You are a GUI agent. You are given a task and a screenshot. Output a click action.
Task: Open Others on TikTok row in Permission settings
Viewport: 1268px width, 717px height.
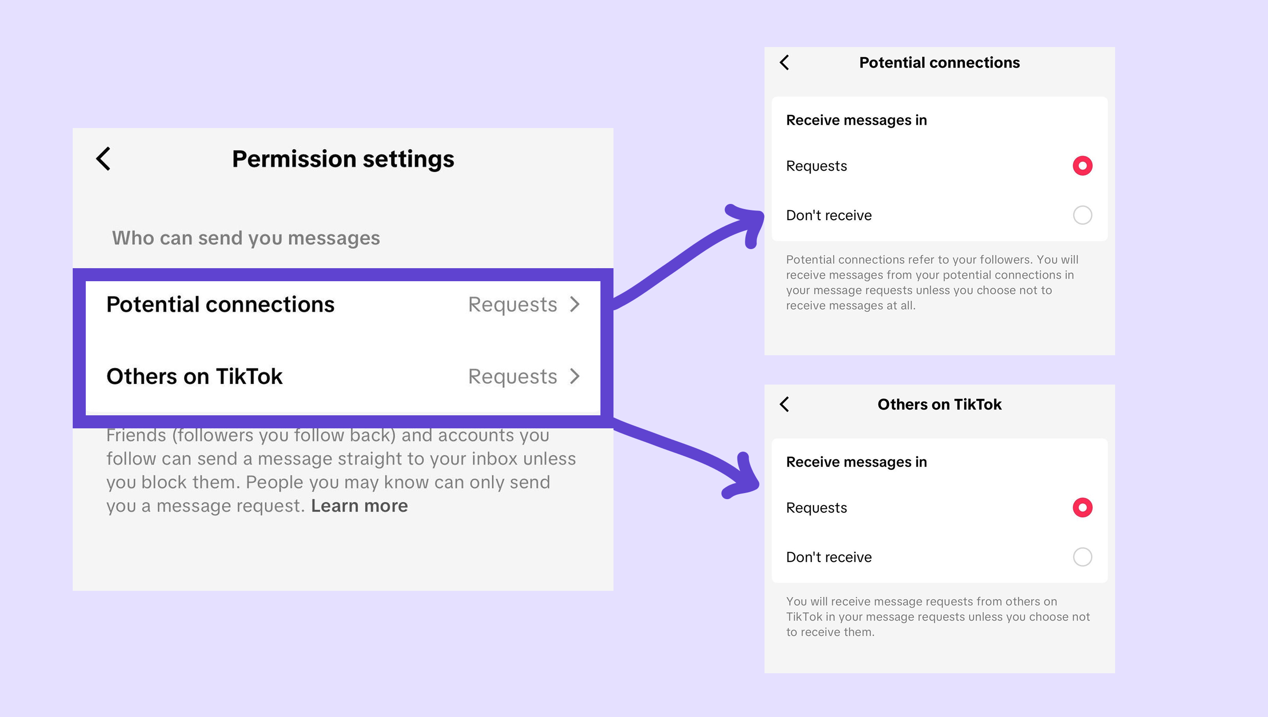(343, 376)
